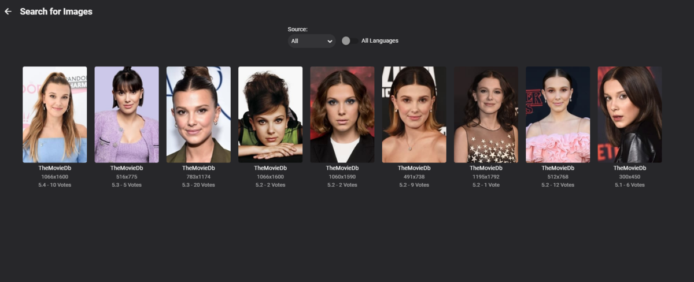Click TheMovieDb label above 300x450
694x282 pixels.
[x=629, y=168]
